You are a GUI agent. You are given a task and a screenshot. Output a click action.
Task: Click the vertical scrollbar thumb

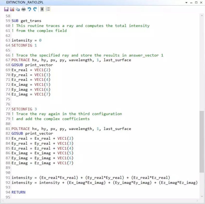201,141
